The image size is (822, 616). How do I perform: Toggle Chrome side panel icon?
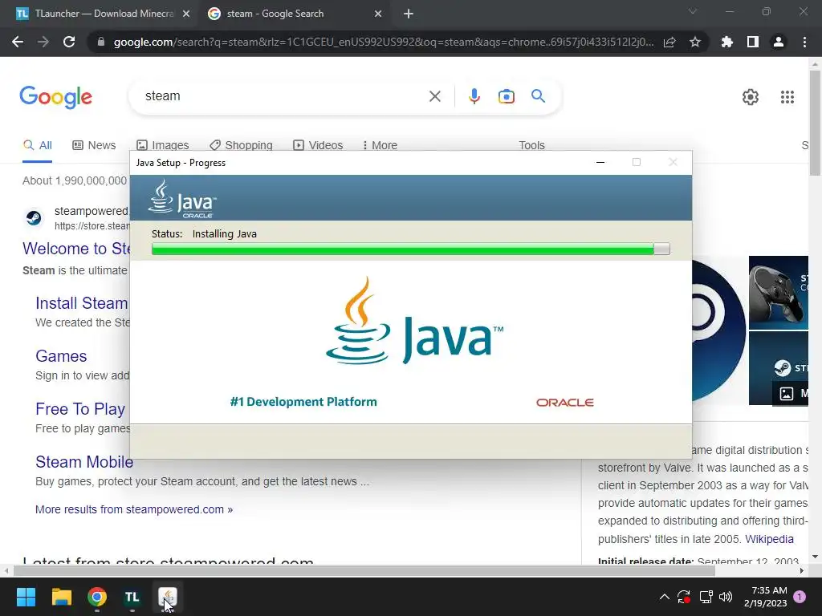(753, 42)
